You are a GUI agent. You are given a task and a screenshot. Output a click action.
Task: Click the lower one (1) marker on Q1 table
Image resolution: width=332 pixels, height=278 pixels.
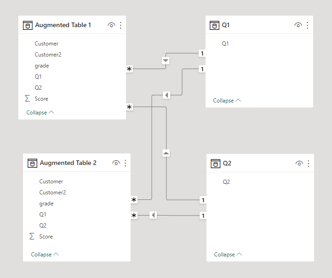tap(202, 69)
